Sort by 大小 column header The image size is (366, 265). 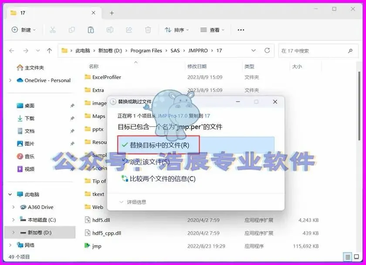pos(297,66)
